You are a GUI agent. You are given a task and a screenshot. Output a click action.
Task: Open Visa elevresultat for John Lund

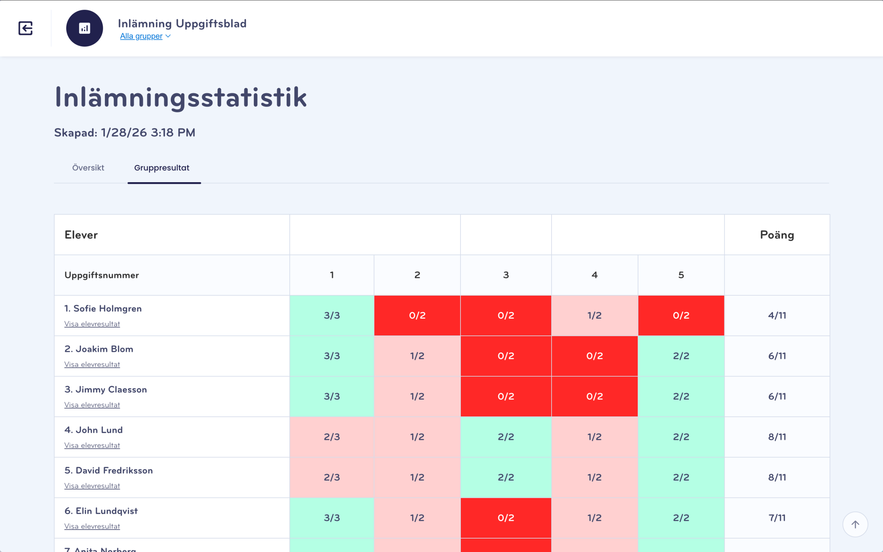point(92,445)
